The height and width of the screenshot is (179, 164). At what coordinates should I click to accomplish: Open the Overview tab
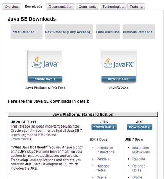click(11, 7)
